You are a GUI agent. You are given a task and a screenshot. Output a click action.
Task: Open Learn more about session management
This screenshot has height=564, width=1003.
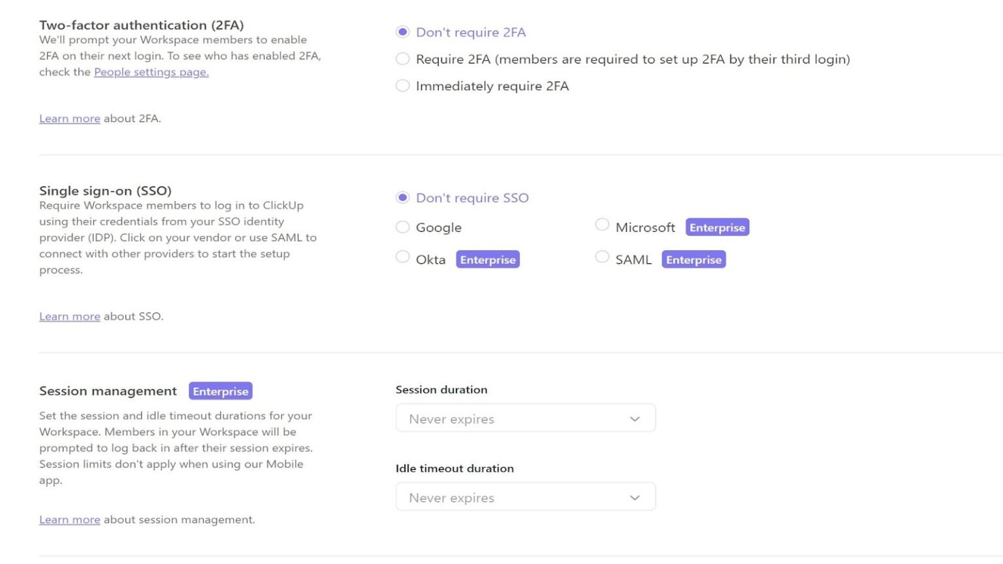point(70,520)
